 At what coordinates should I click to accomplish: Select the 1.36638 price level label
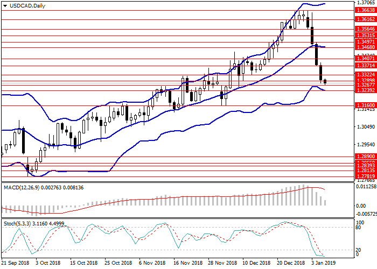[366, 10]
